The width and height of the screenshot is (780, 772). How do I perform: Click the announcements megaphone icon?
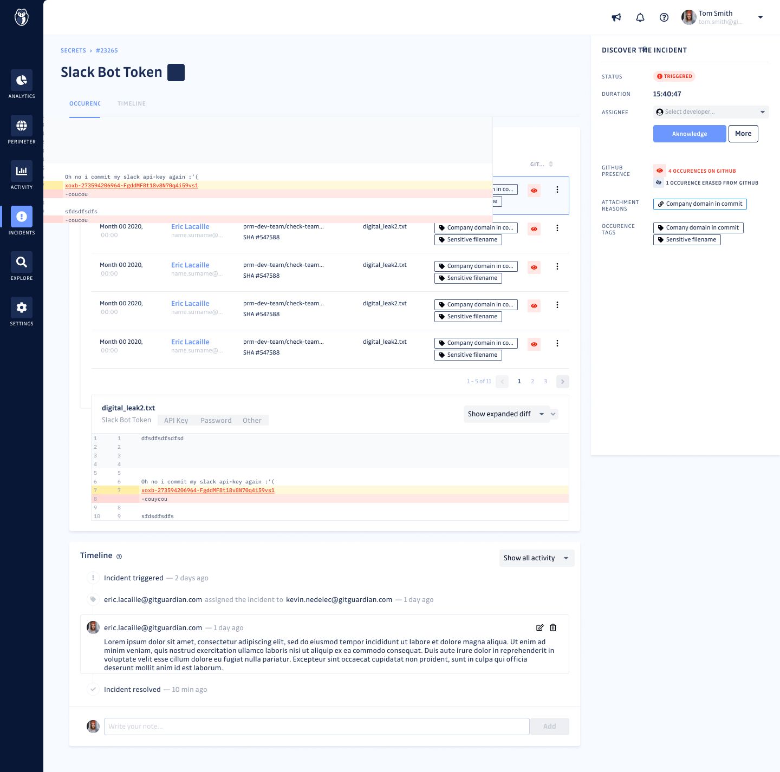point(616,17)
